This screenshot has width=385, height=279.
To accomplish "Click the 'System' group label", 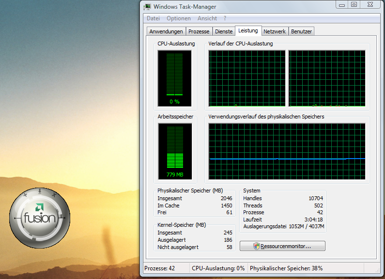I will (x=252, y=191).
